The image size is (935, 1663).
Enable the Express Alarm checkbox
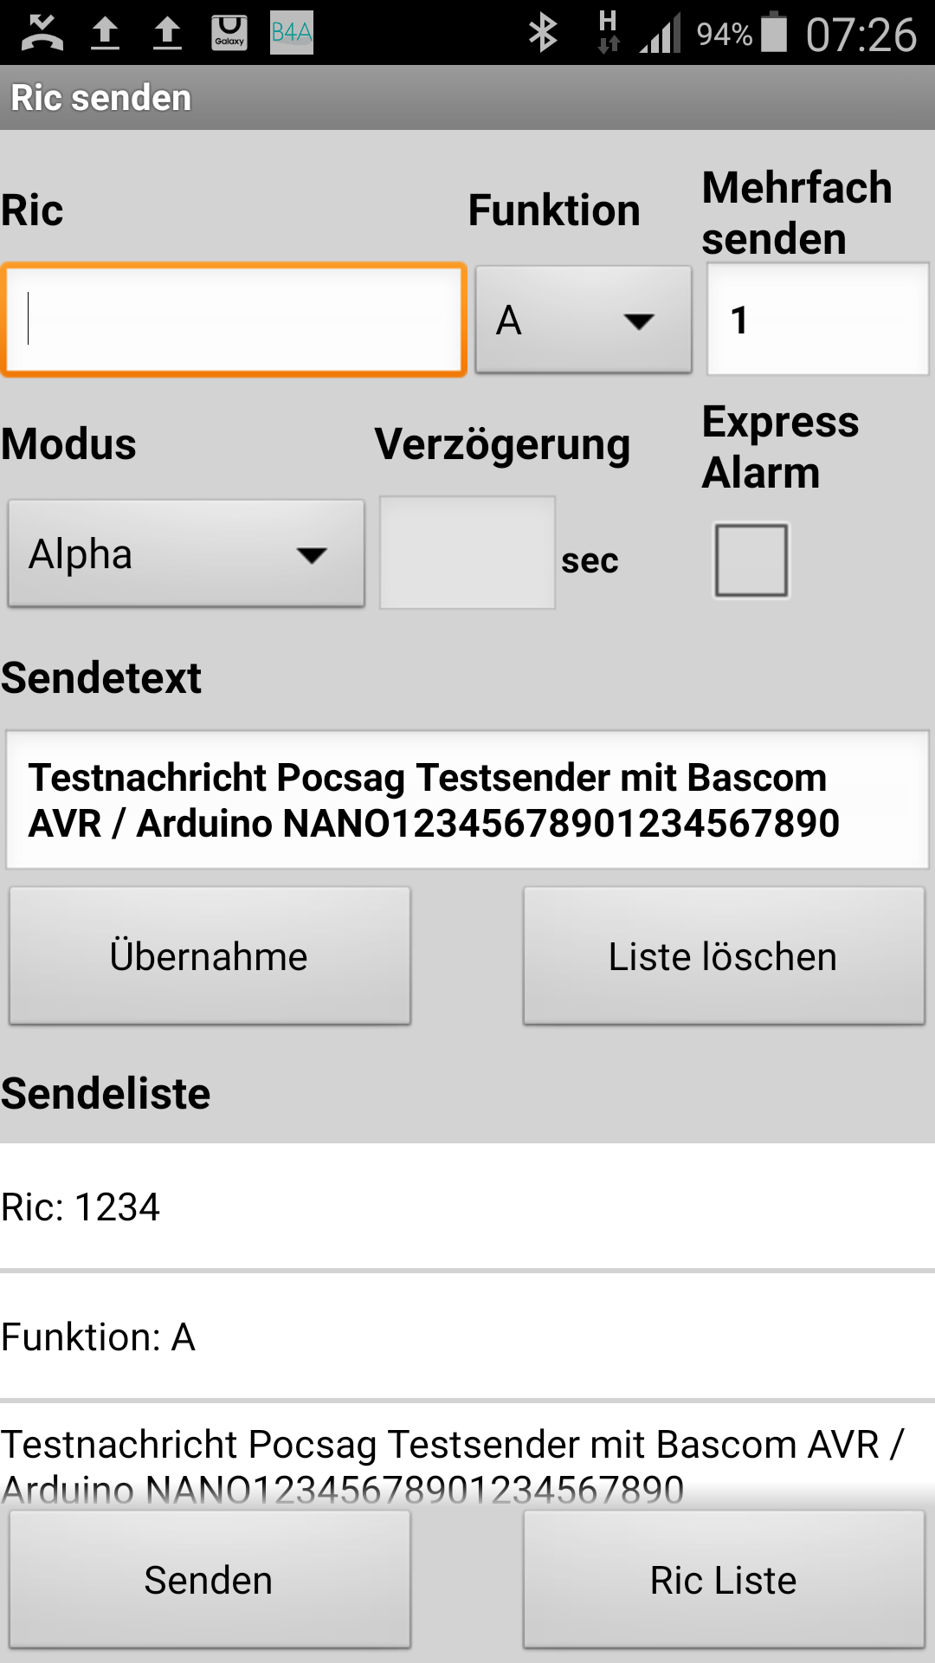click(751, 560)
